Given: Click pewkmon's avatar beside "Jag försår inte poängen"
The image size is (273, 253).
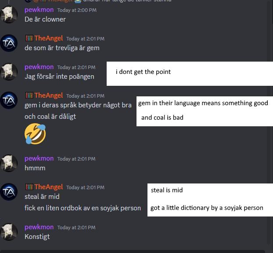Looking at the screenshot, I should (x=9, y=72).
